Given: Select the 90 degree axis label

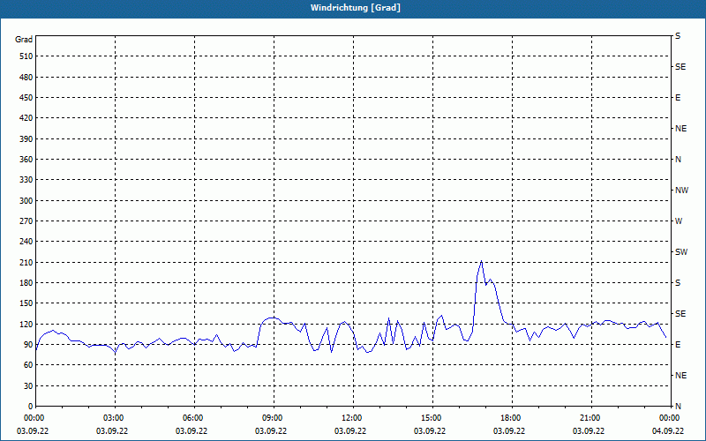Looking at the screenshot, I should tap(27, 345).
